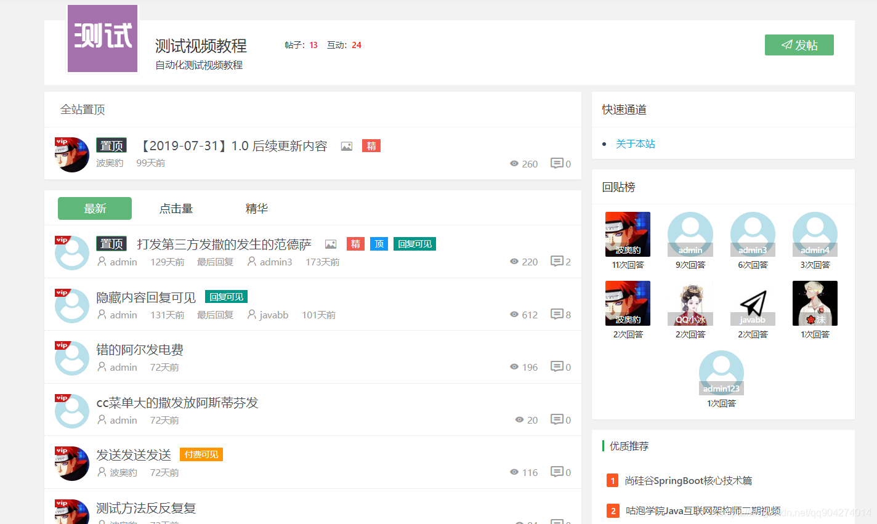Open the 关于本站 link

click(636, 143)
